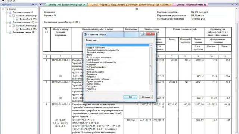Click cell ТЕР01-01-001-19
Viewport: 239px width, 134px height.
[60, 104]
